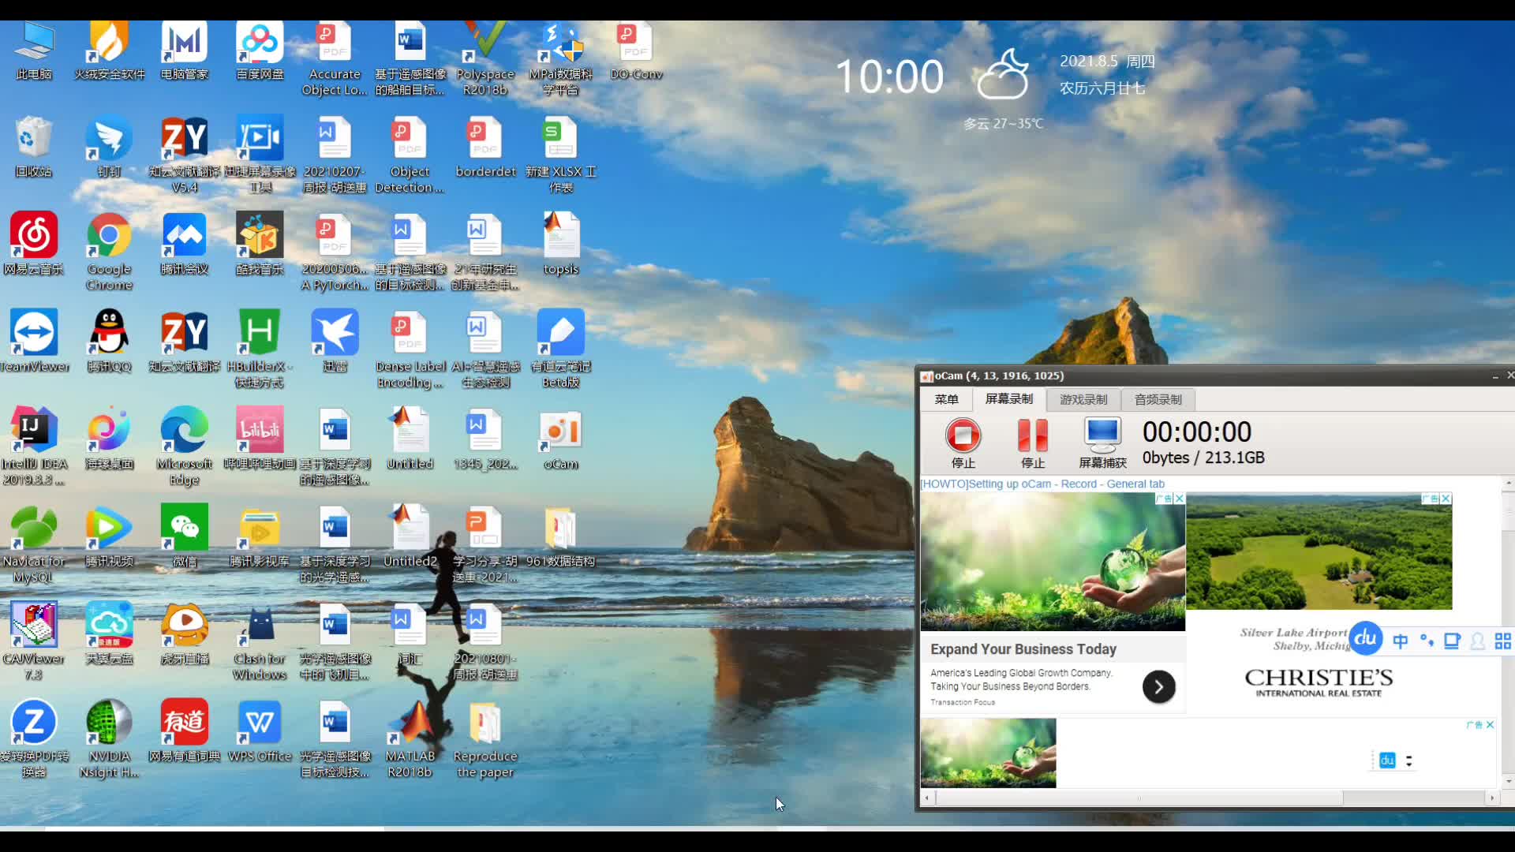Select the Navicat for MySQL shortcut
The width and height of the screenshot is (1515, 852).
pyautogui.click(x=34, y=544)
